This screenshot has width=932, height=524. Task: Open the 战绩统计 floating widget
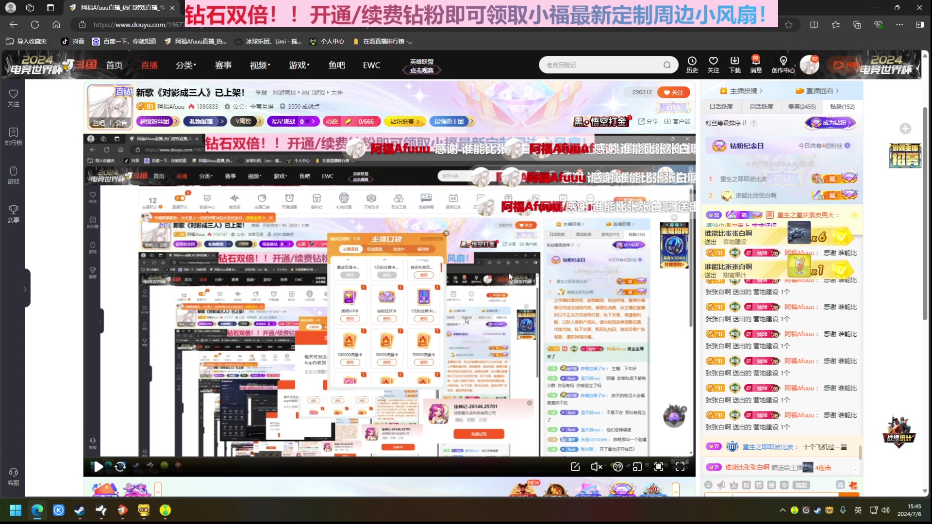pyautogui.click(x=899, y=432)
